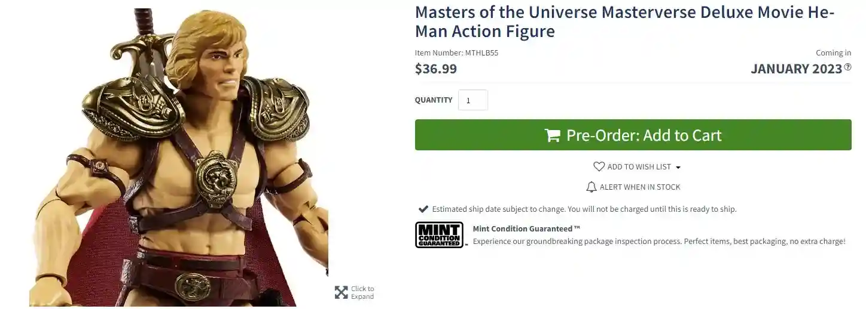866x309 pixels.
Task: Click the question mark help icon beside January 2023
Action: coord(847,67)
